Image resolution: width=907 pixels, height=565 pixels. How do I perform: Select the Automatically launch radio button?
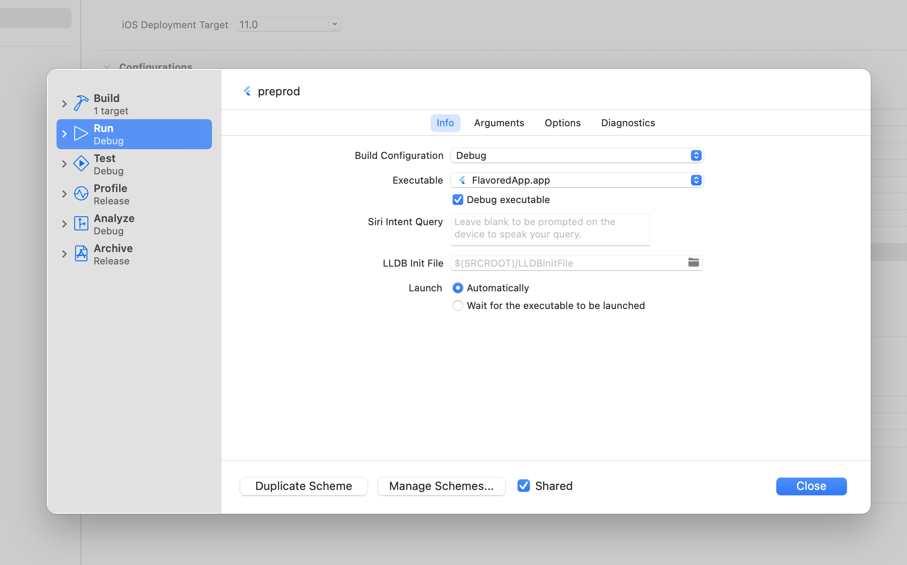tap(458, 288)
